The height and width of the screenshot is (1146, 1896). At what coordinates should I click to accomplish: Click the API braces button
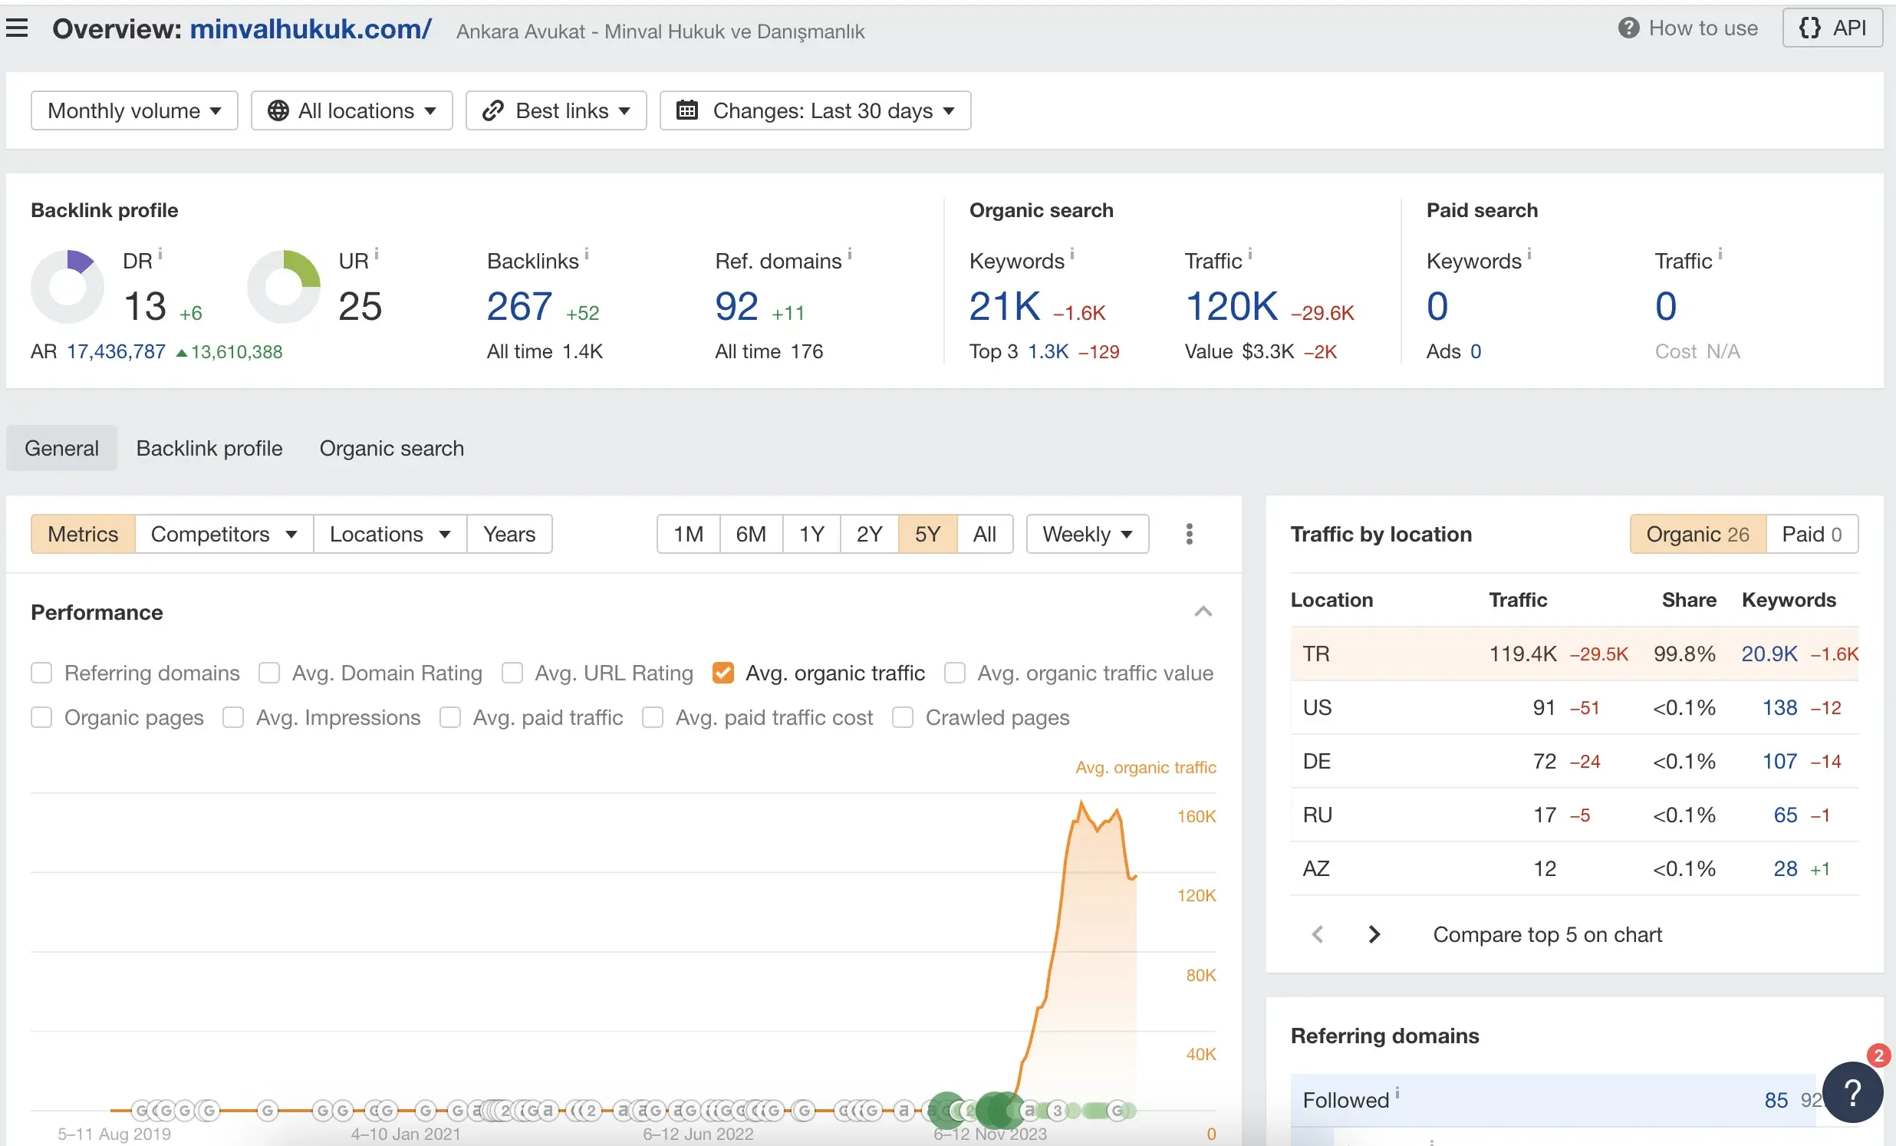pos(1832,28)
